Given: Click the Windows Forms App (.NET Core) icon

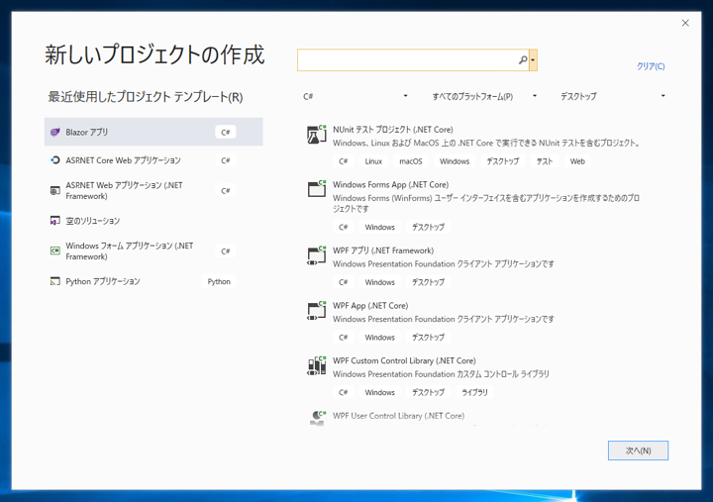Looking at the screenshot, I should pyautogui.click(x=317, y=189).
